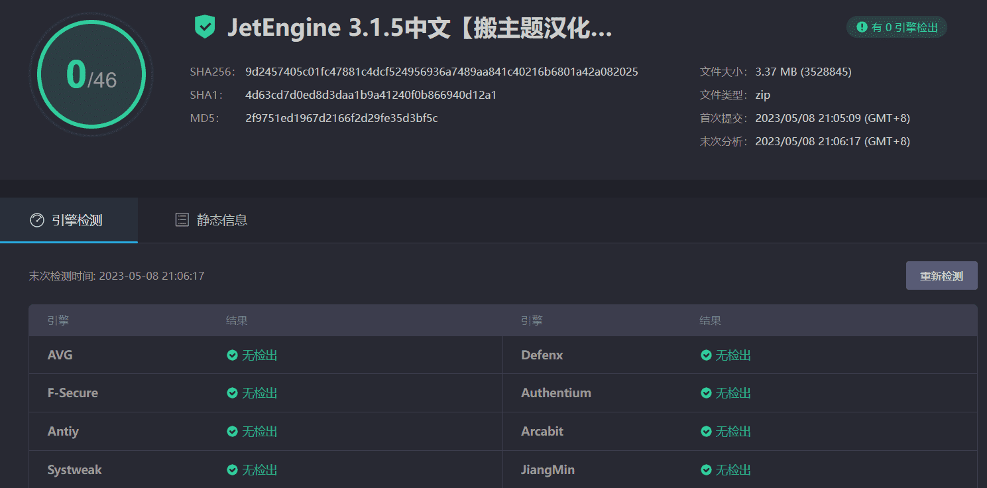The image size is (987, 488).
Task: Select the SHA1 hash value 4d63cd7d...
Action: pyautogui.click(x=371, y=95)
